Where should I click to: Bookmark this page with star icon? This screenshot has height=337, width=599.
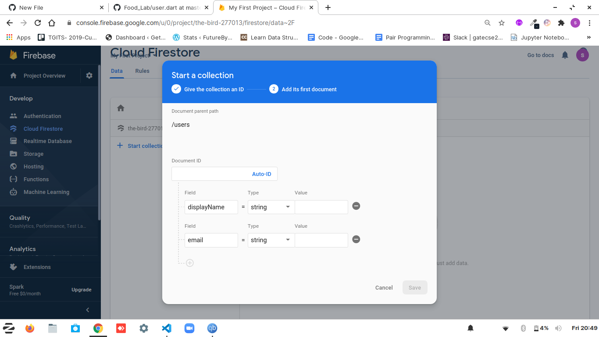[502, 23]
